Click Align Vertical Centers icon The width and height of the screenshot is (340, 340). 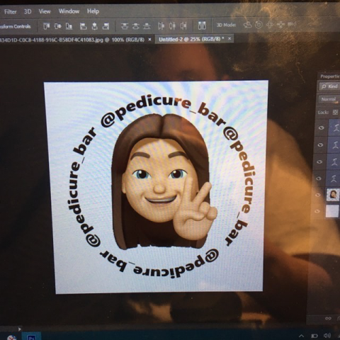(x=58, y=26)
